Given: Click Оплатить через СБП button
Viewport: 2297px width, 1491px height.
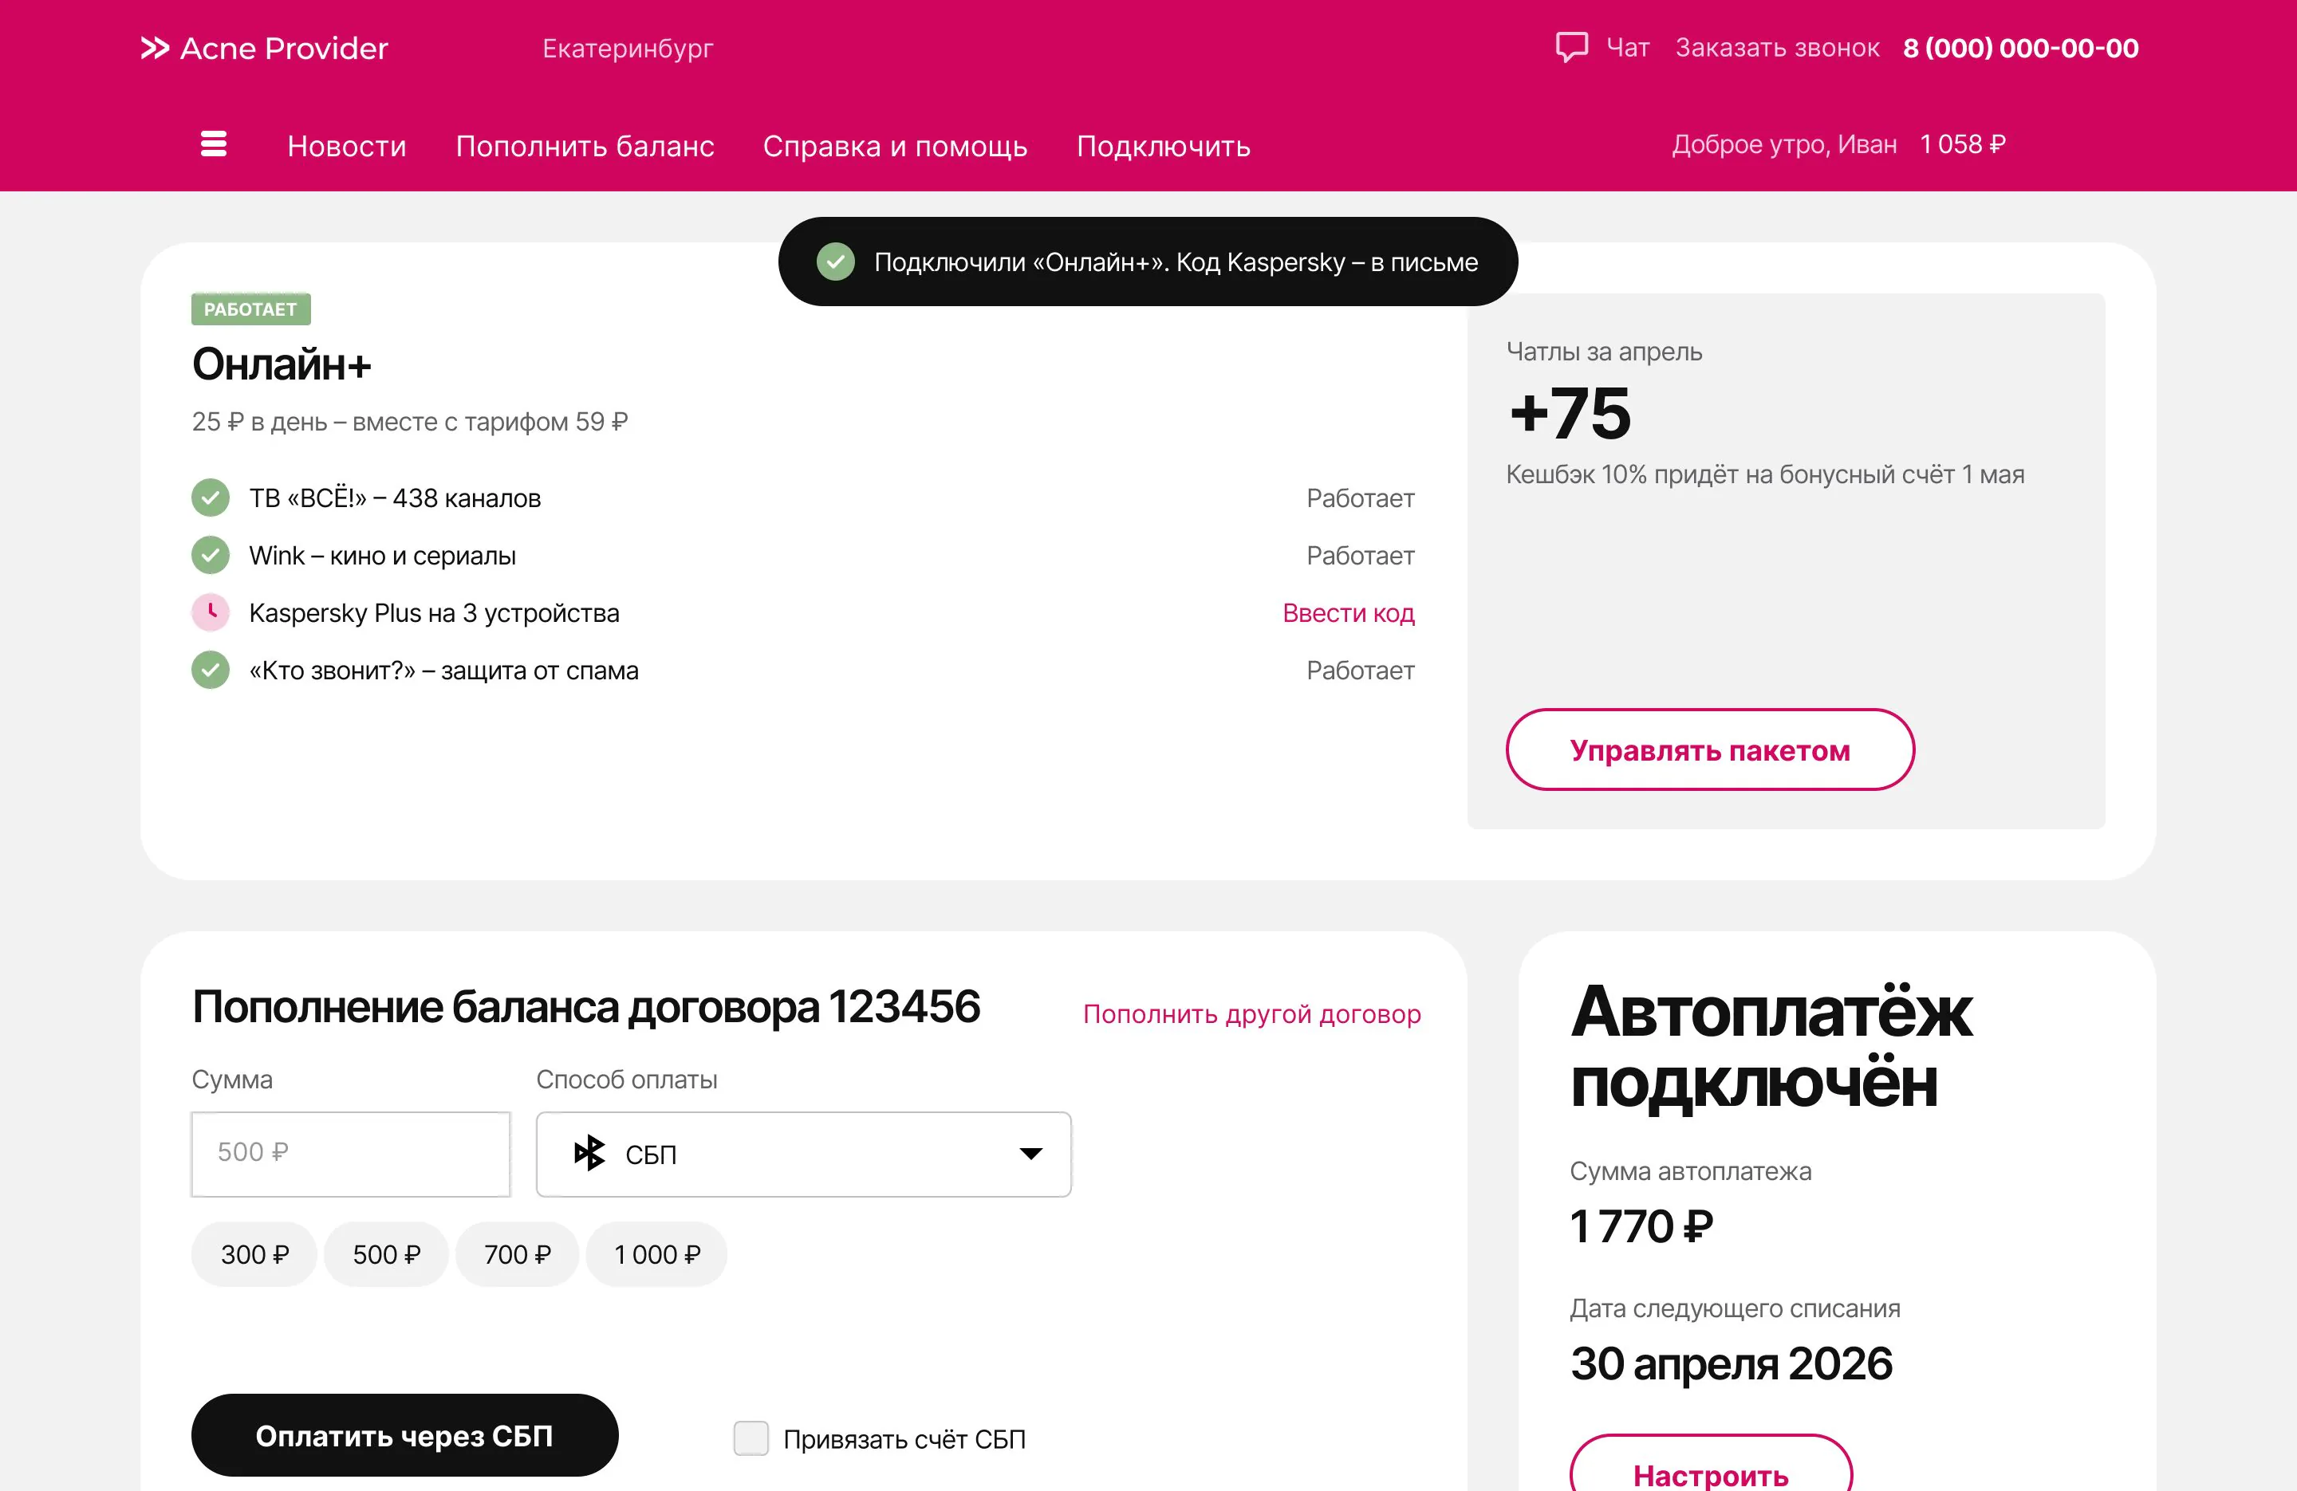Looking at the screenshot, I should (x=404, y=1435).
